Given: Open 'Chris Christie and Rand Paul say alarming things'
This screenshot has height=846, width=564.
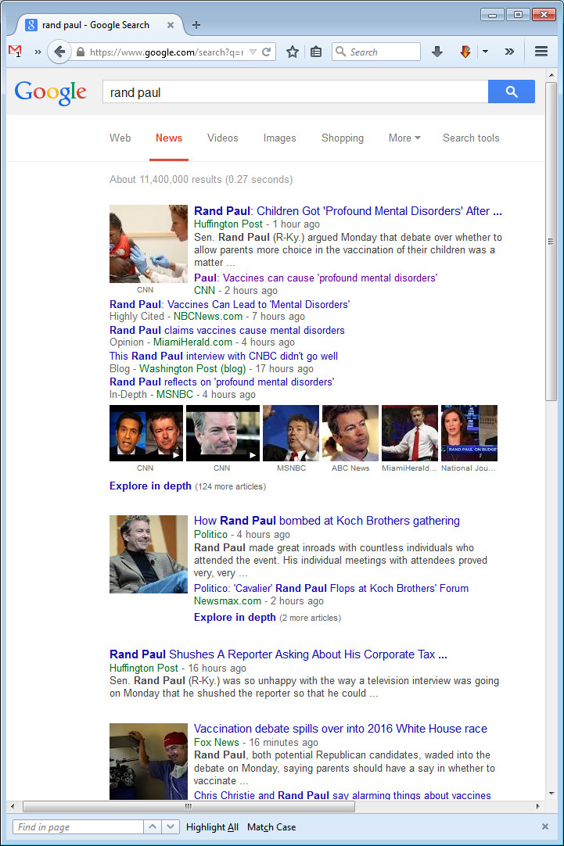Looking at the screenshot, I should (x=342, y=795).
